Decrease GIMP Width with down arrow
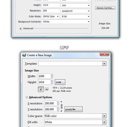 [52, 77]
